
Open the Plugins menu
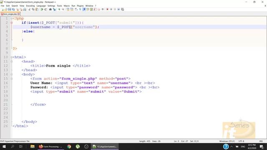point(80,6)
